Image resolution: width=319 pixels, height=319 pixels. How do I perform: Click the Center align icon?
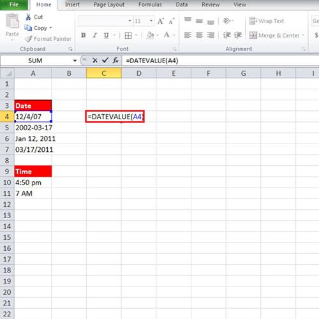point(199,35)
